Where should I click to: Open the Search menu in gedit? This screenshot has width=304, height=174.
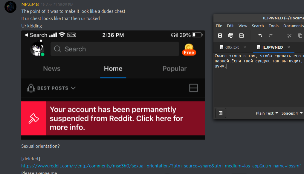[x=258, y=26]
